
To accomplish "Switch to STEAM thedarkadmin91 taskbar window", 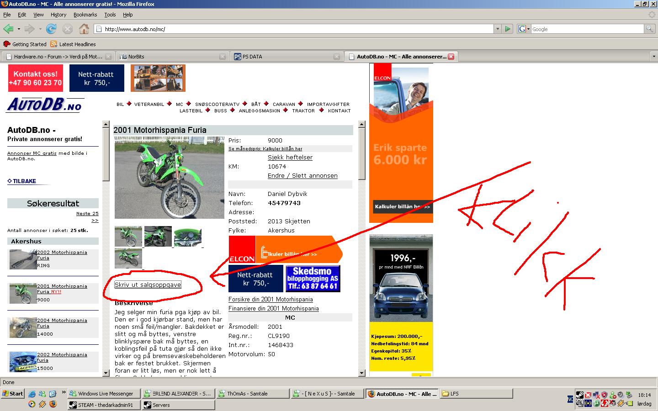I will 105,405.
